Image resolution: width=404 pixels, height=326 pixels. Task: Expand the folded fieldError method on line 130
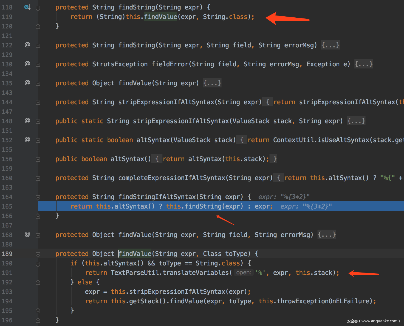pos(38,65)
